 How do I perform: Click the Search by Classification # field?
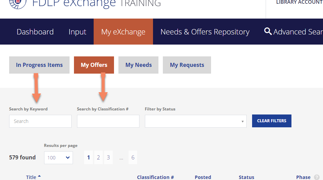tap(108, 121)
